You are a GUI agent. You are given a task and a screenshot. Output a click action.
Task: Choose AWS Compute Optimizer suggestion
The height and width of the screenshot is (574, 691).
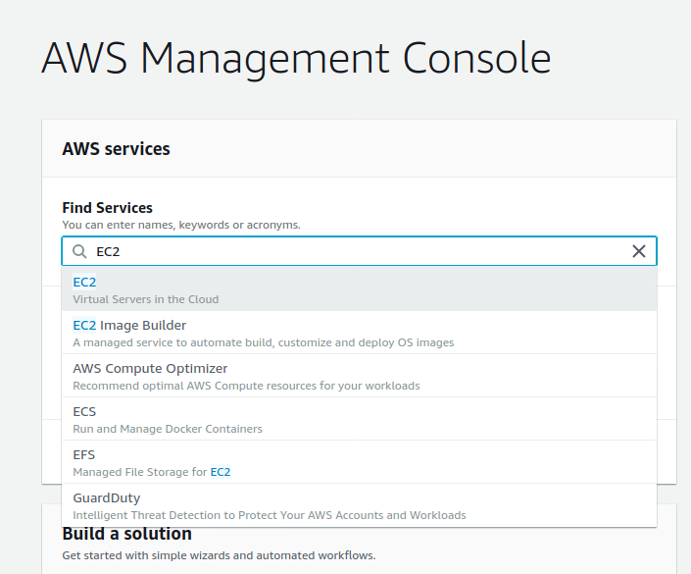click(359, 376)
